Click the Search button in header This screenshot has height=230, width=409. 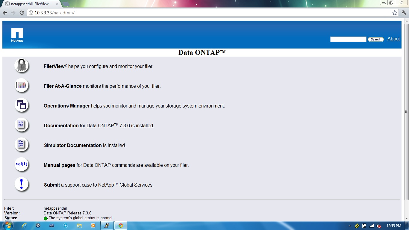click(375, 39)
